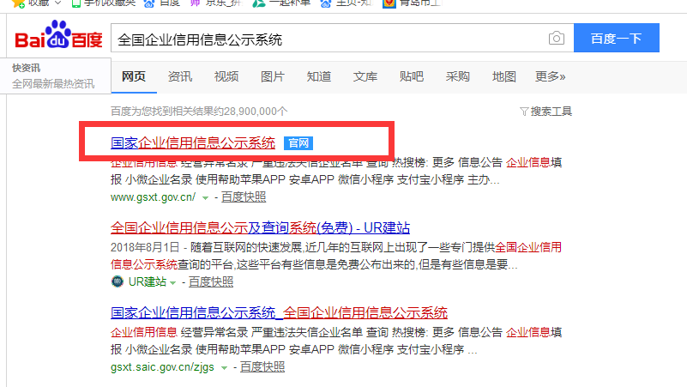Image resolution: width=687 pixels, height=387 pixels.
Task: Click the gsxt.saic.gov.cn/zjgs URL text
Action: pyautogui.click(x=163, y=367)
